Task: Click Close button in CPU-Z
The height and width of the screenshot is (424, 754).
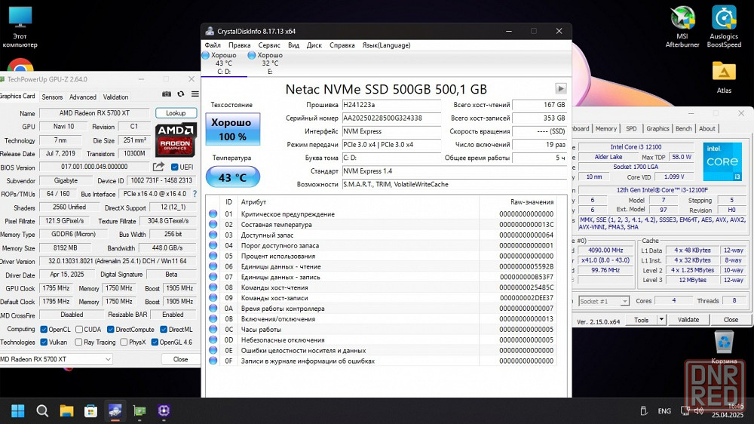Action: click(x=731, y=320)
